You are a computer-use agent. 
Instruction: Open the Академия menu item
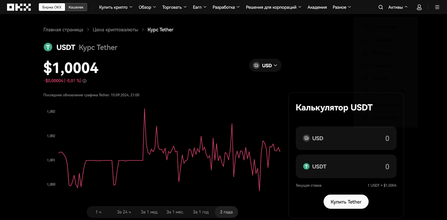click(x=317, y=7)
